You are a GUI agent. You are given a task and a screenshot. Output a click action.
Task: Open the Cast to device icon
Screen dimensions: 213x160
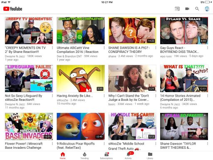point(177,9)
